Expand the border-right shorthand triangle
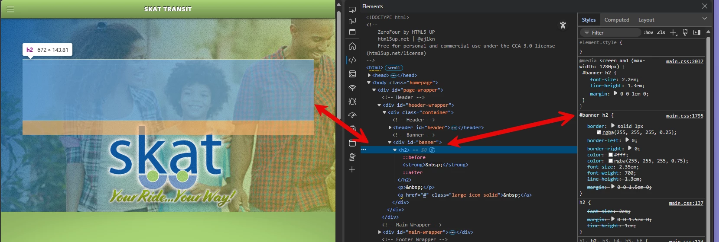The height and width of the screenshot is (242, 719). click(x=630, y=148)
